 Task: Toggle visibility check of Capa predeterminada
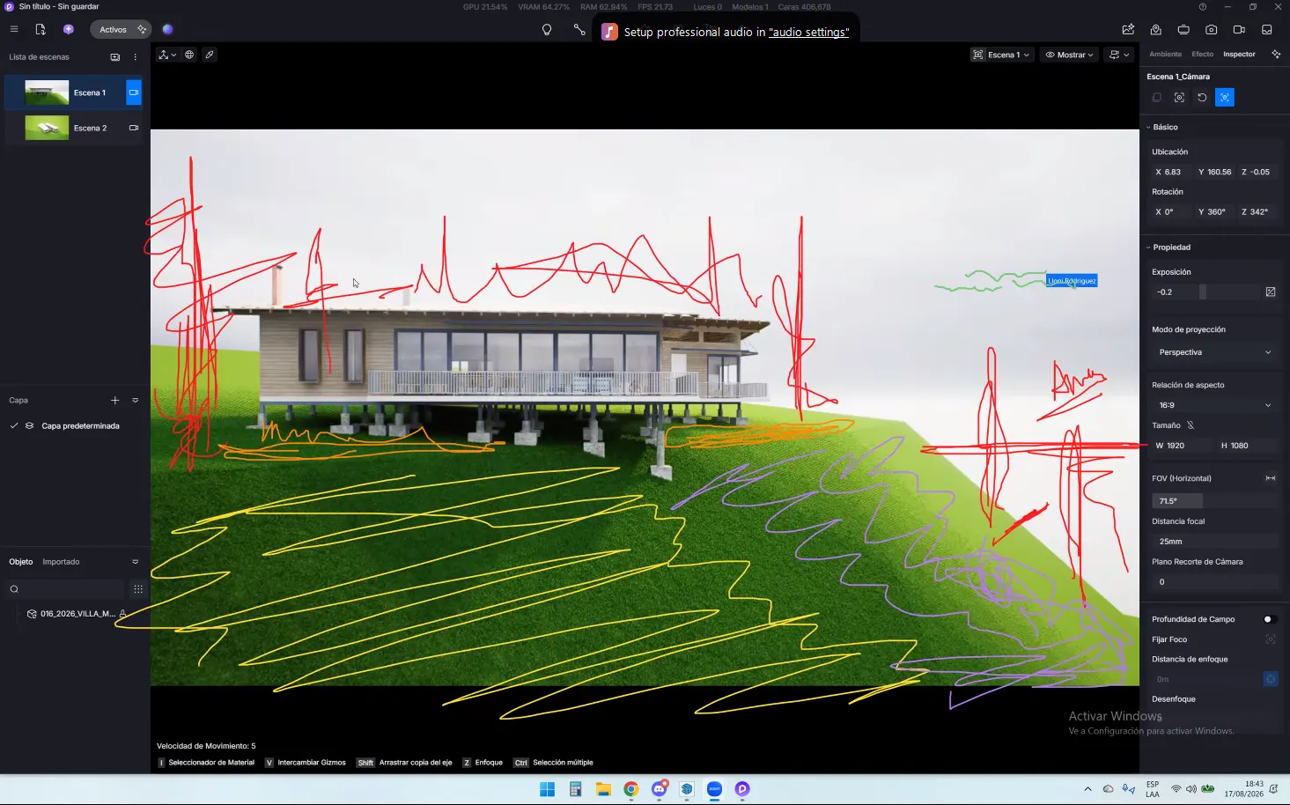(x=14, y=425)
